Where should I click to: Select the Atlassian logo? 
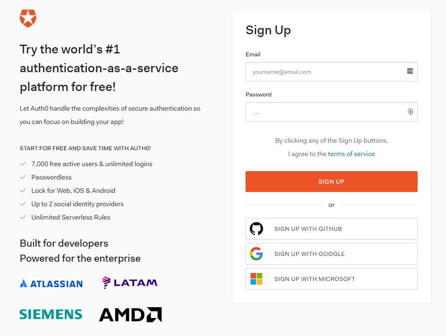pyautogui.click(x=51, y=283)
